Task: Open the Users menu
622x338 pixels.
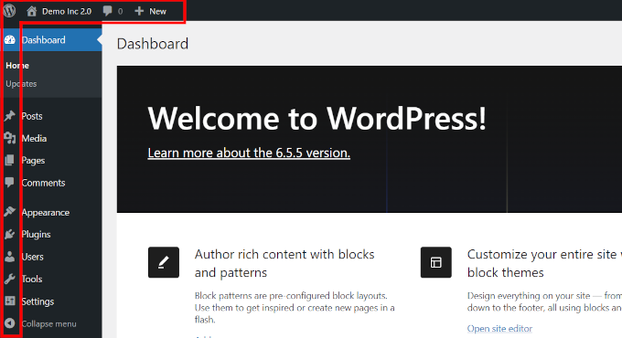Action: (33, 257)
